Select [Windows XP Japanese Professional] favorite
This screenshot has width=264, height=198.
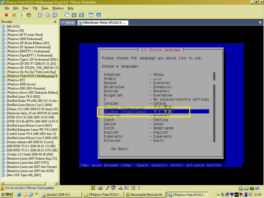coord(29,47)
